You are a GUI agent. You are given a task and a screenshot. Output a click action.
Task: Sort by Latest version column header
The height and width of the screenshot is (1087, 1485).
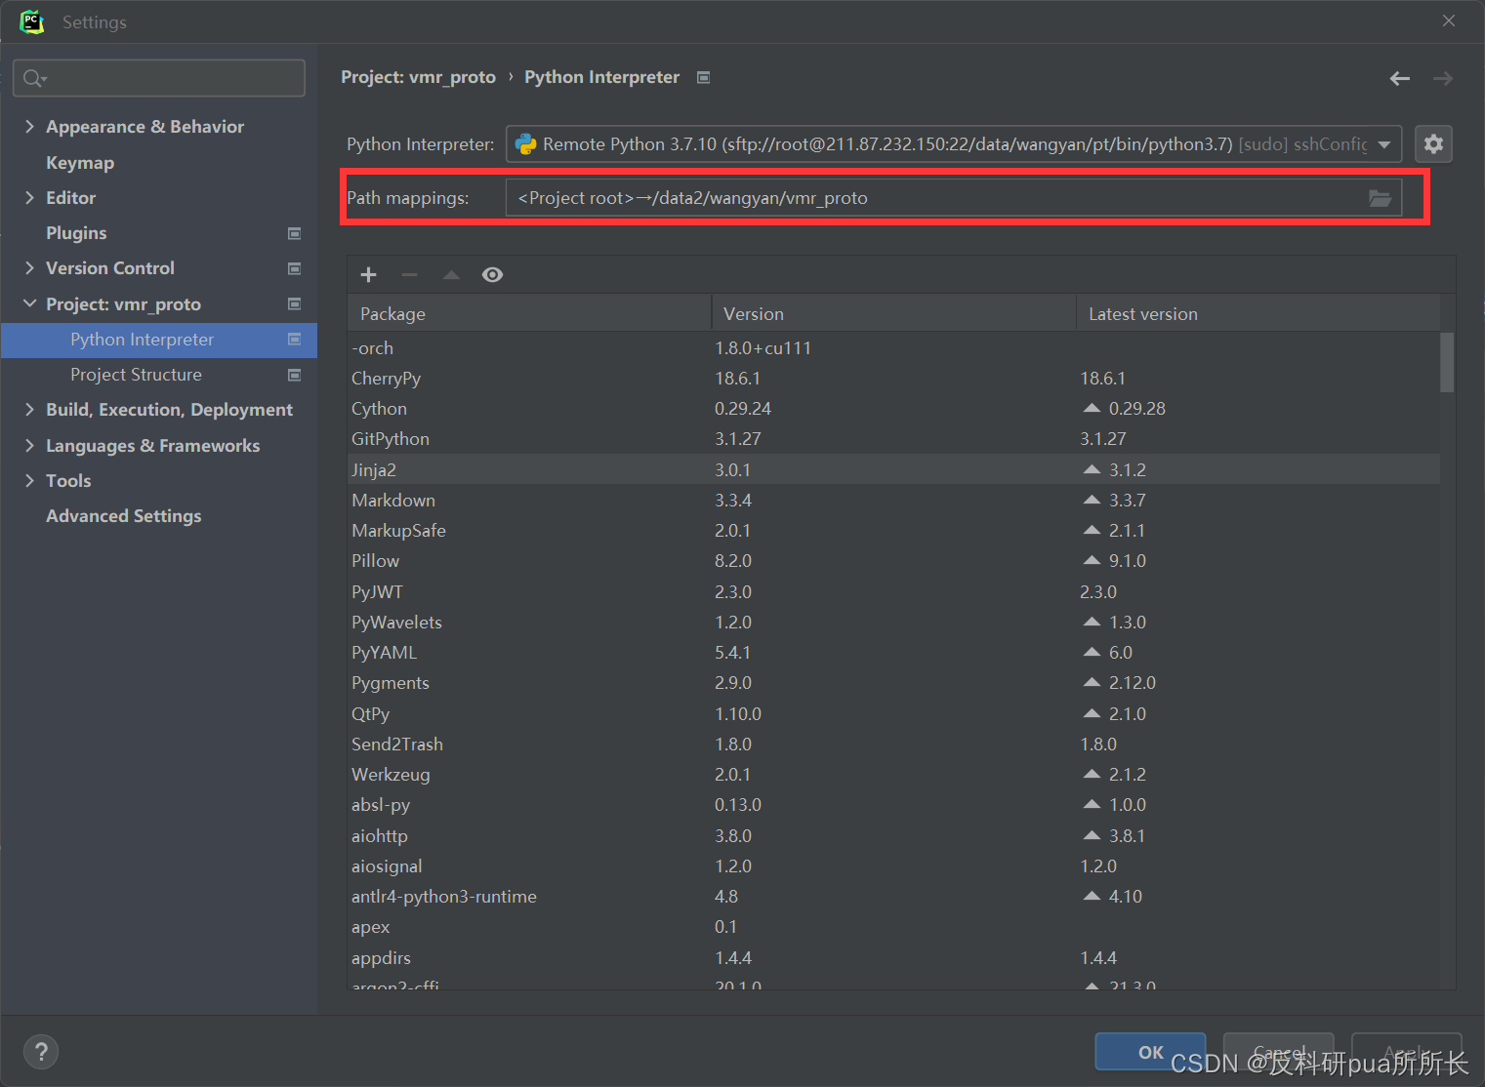point(1258,314)
